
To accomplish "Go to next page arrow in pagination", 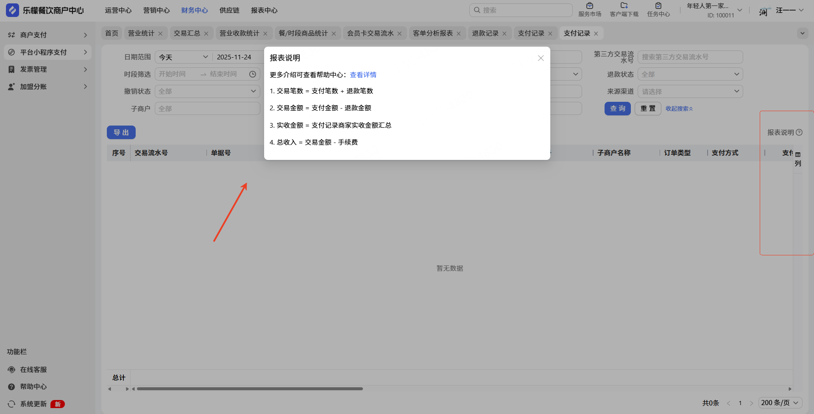I will (752, 403).
